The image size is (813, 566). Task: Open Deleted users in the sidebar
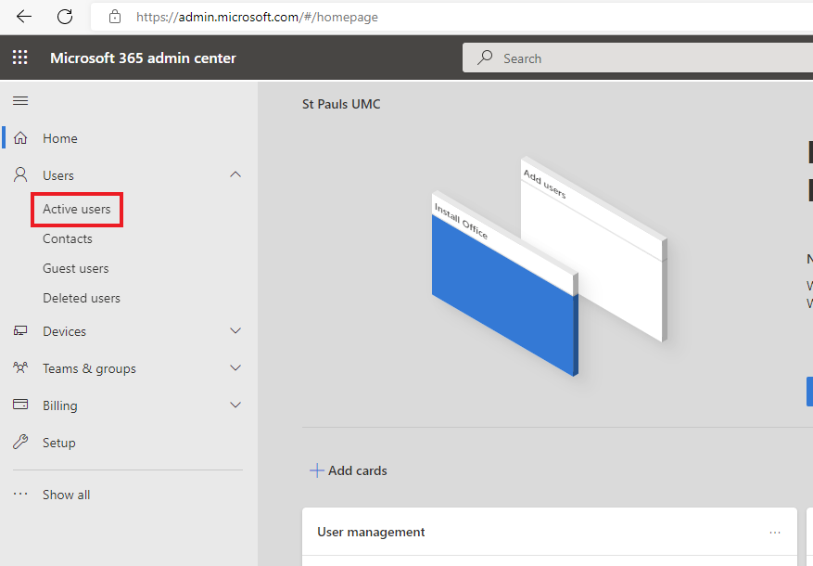(x=82, y=298)
